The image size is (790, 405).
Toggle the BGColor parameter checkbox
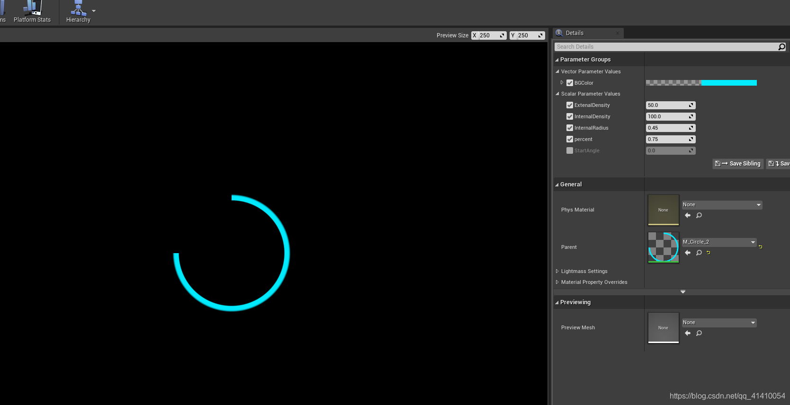[x=570, y=83]
